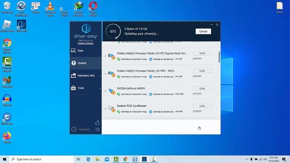Click the Driver Easy desktop shortcut
This screenshot has height=163, width=290.
(21, 26)
